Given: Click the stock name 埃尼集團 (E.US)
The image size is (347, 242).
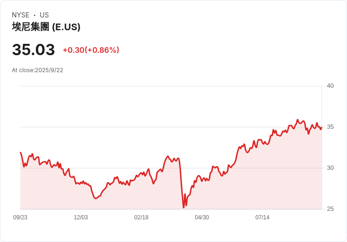Looking at the screenshot, I should point(46,27).
